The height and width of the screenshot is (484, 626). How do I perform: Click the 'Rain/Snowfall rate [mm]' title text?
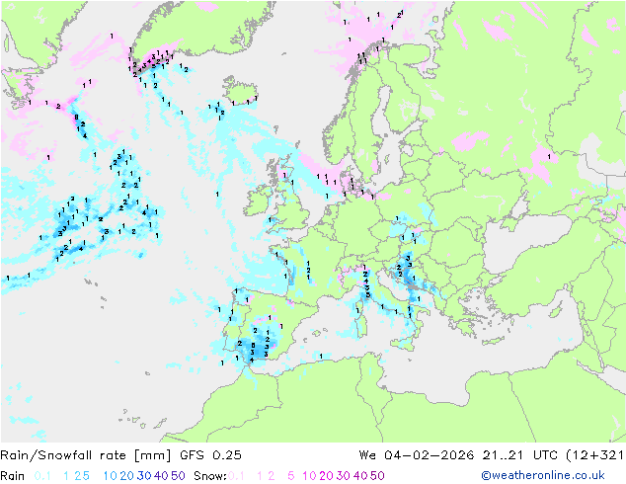click(86, 455)
